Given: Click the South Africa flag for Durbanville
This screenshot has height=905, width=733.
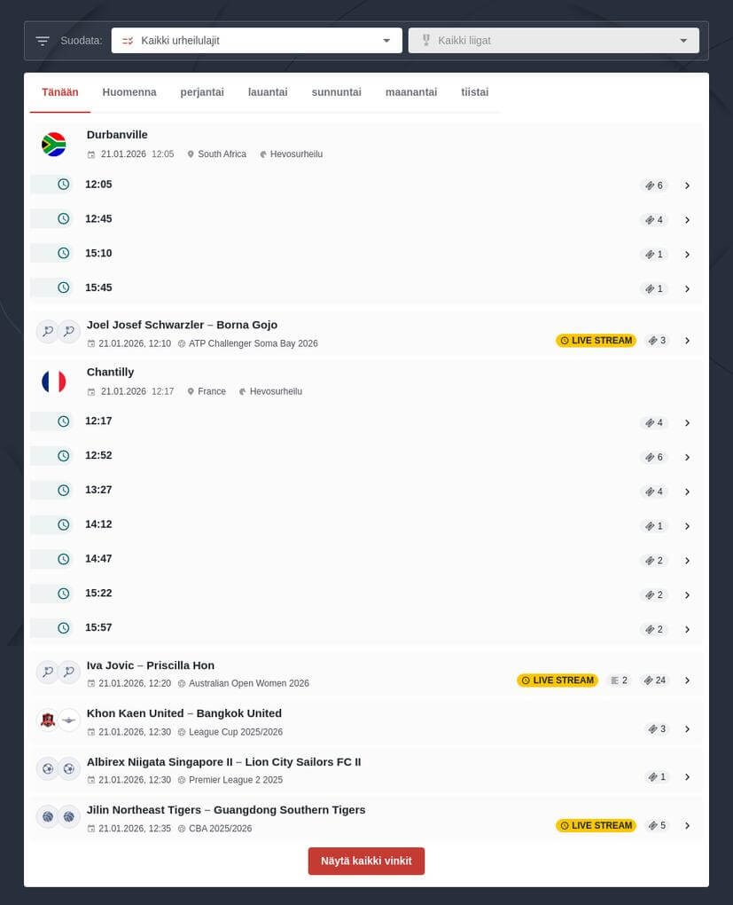Looking at the screenshot, I should [x=53, y=144].
